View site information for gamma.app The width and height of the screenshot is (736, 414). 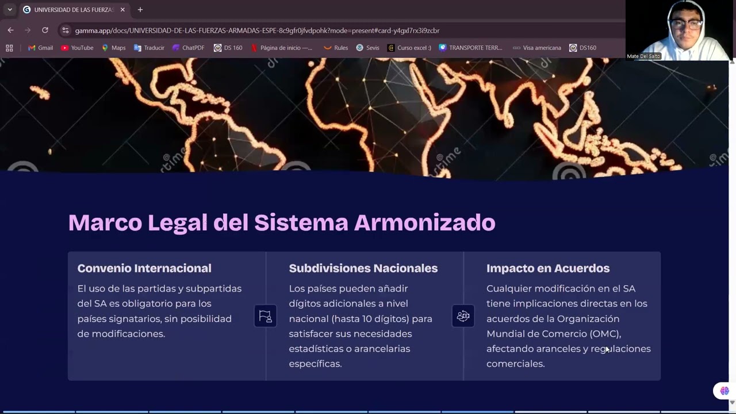pos(66,30)
